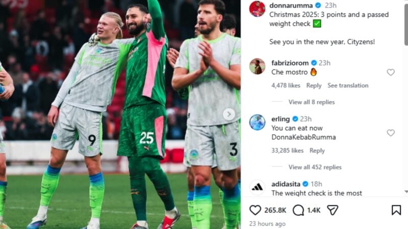Open the fabriziorom avatar
This screenshot has height=229, width=408.
pos(257,66)
